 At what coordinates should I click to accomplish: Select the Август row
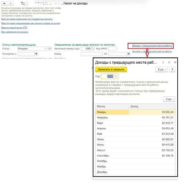[x=135, y=150]
